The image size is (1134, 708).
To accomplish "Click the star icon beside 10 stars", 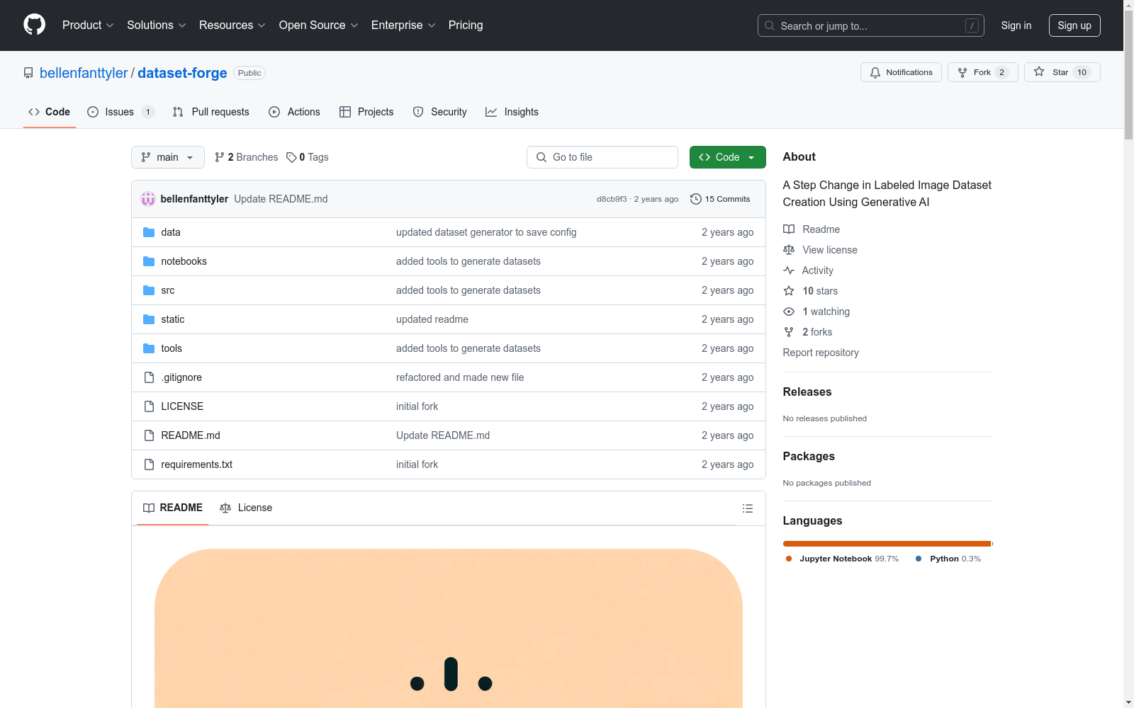I will click(x=789, y=291).
